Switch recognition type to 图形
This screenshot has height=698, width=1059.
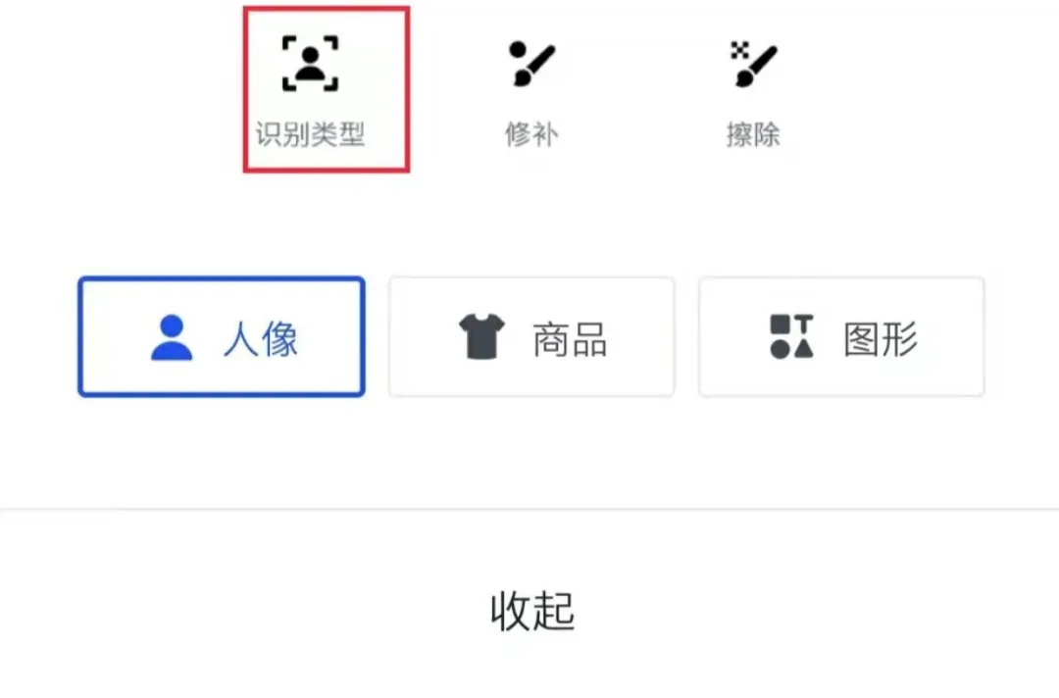pos(841,336)
